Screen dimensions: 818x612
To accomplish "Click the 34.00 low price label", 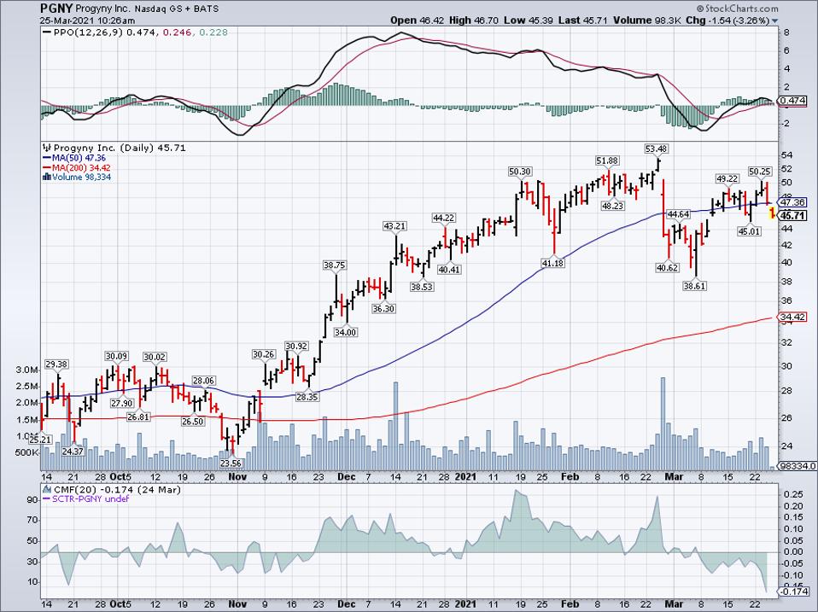I will coord(345,332).
